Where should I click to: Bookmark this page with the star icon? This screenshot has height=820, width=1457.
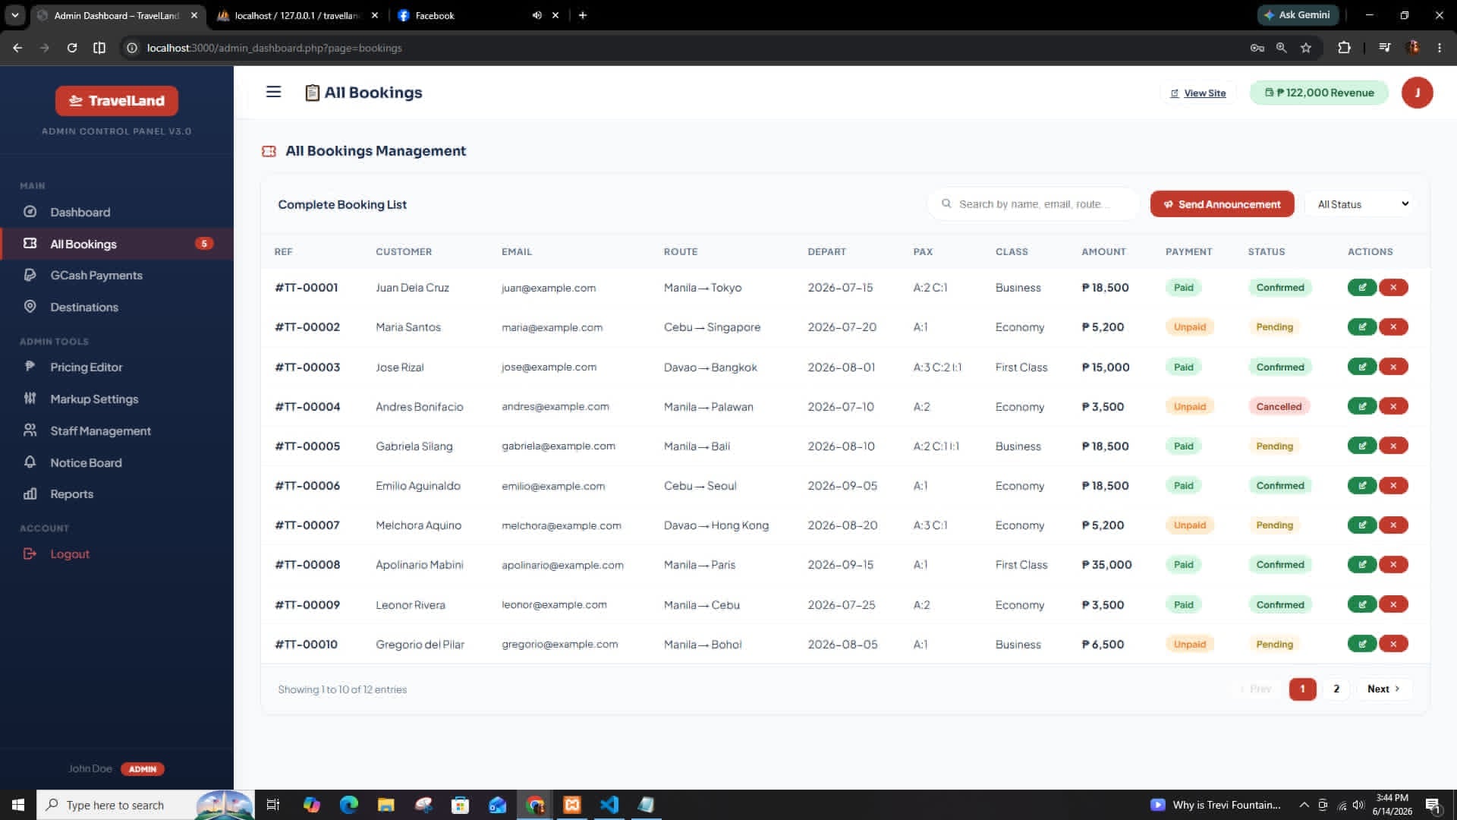[1306, 48]
